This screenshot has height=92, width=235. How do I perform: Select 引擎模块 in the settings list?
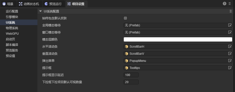click(x=12, y=17)
